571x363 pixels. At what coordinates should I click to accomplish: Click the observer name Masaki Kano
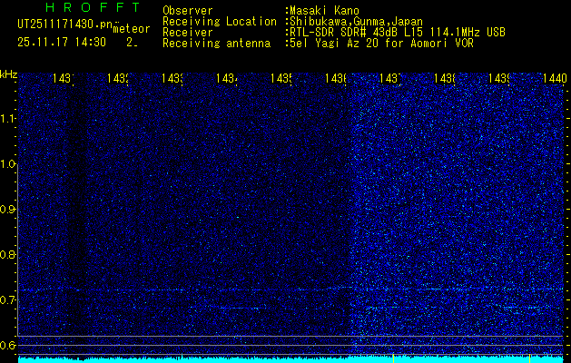[322, 11]
